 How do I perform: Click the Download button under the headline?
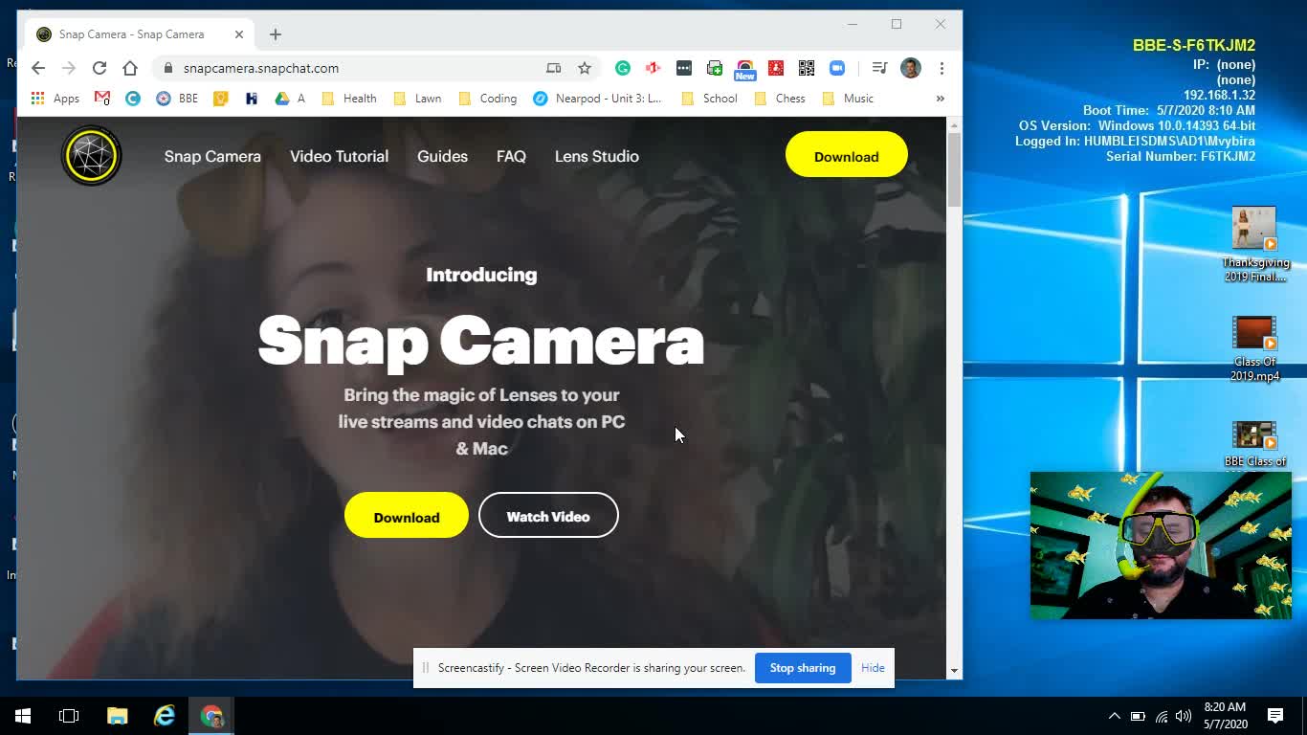coord(407,516)
